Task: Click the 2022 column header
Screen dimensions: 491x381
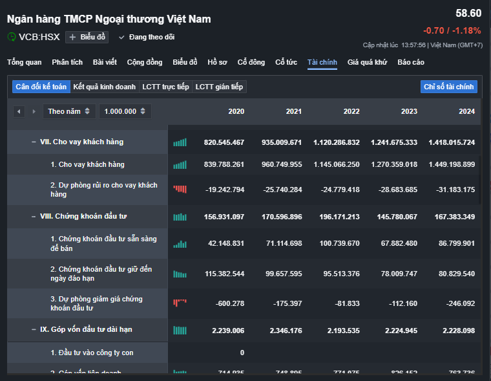Action: click(351, 111)
